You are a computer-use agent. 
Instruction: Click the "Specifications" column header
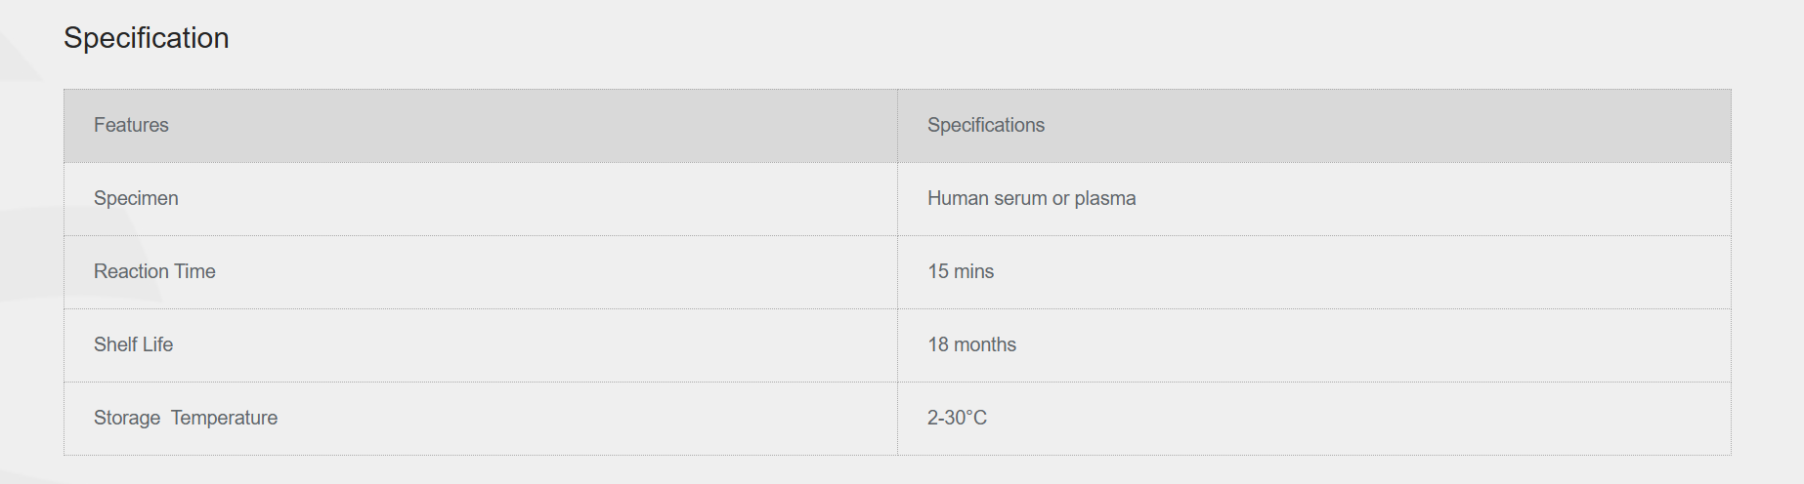tap(985, 125)
